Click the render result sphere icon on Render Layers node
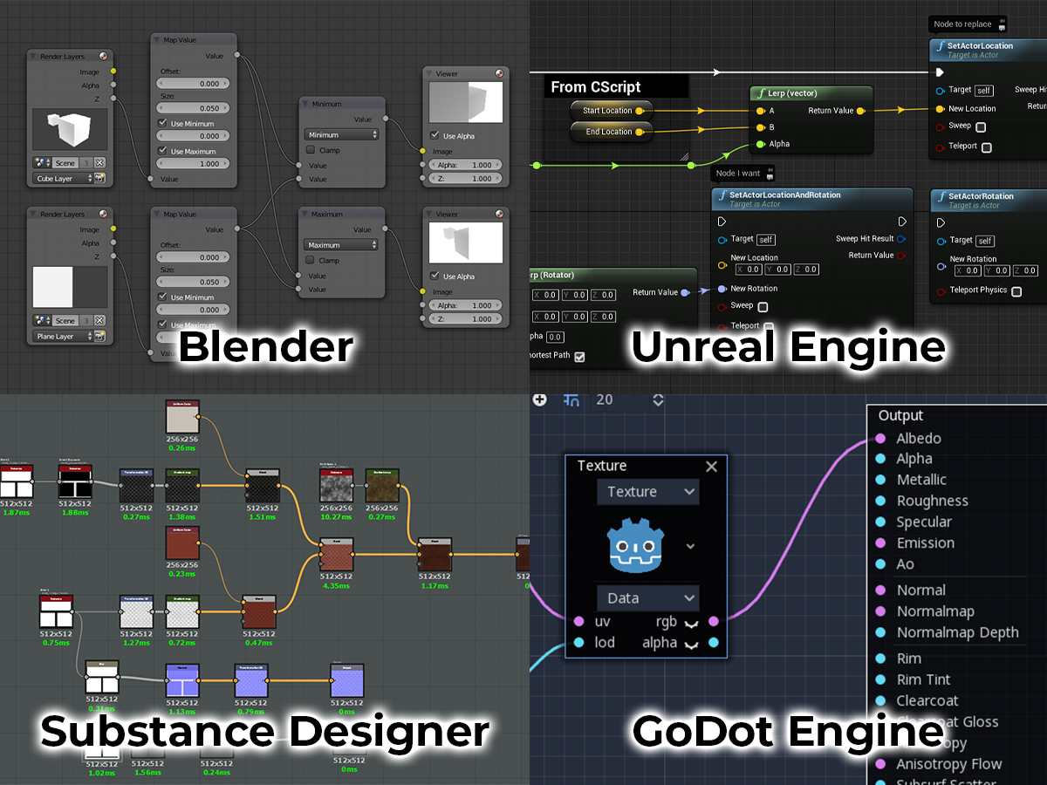Screen dimensions: 1047x785 pyautogui.click(x=103, y=57)
